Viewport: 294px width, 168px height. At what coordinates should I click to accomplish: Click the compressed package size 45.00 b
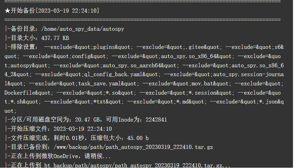pos(138,138)
